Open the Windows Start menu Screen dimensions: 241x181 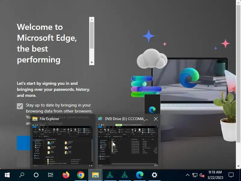7,175
